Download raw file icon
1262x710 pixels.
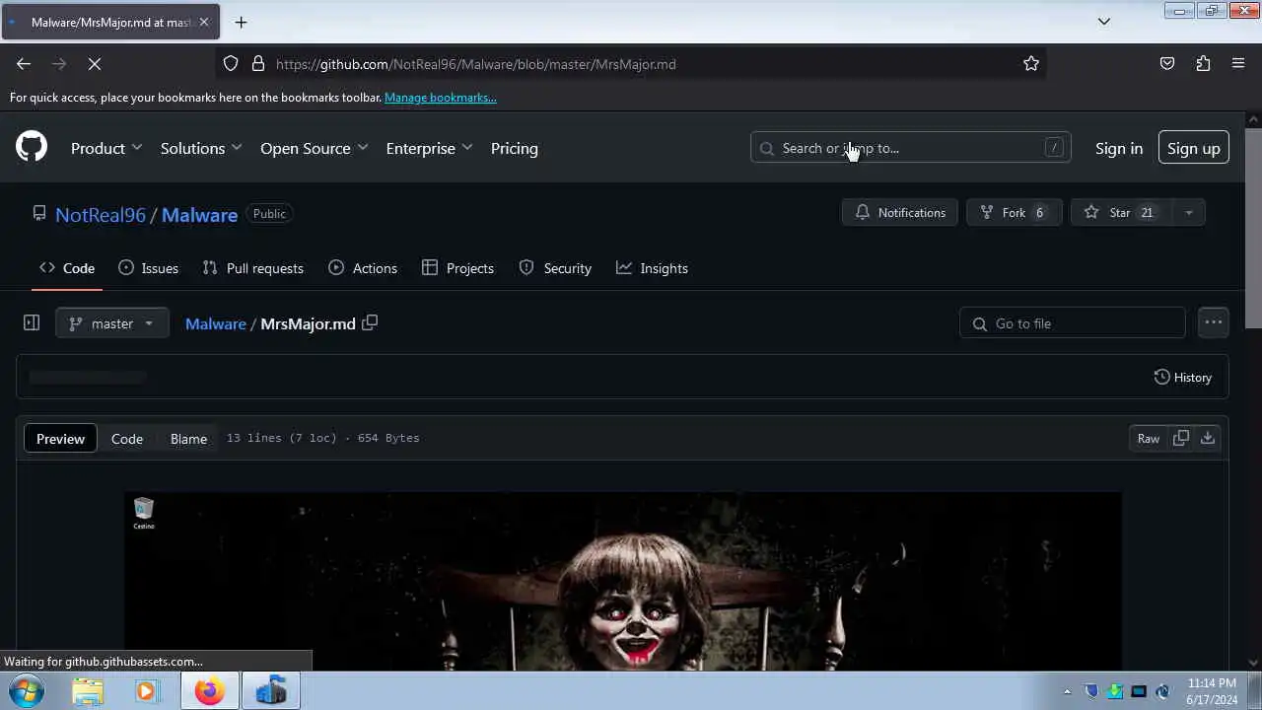[1207, 438]
